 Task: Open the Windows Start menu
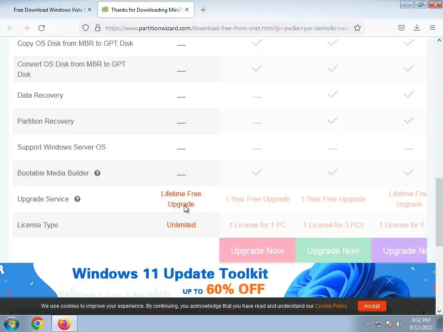pos(11,323)
